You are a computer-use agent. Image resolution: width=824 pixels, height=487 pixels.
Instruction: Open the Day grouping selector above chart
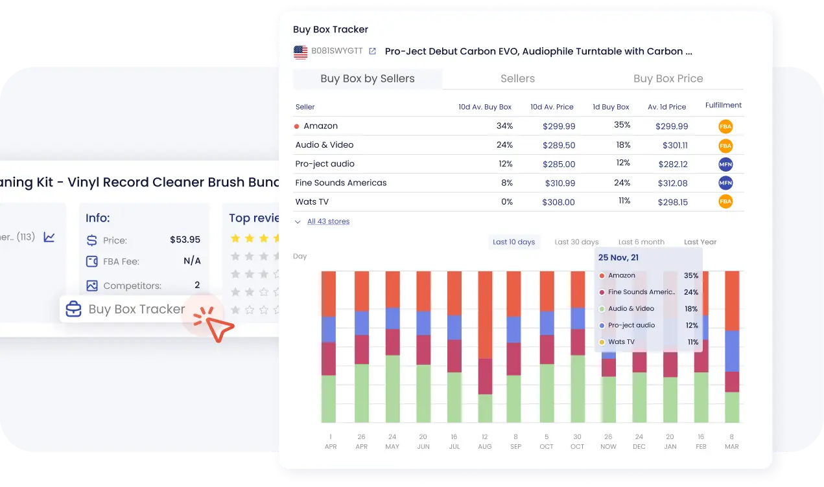point(300,256)
